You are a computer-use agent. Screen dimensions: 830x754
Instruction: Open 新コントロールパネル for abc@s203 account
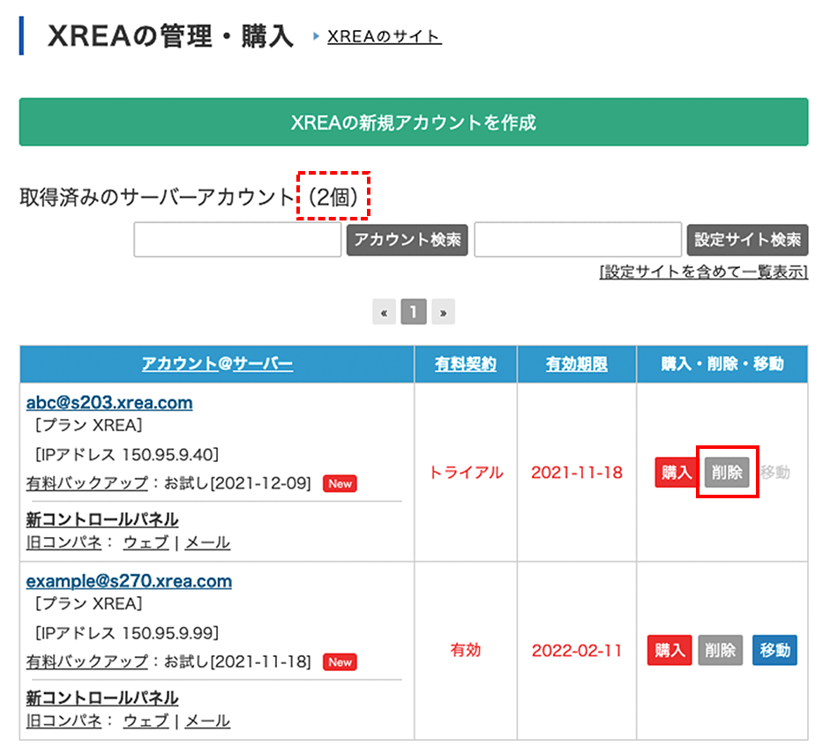tap(102, 519)
